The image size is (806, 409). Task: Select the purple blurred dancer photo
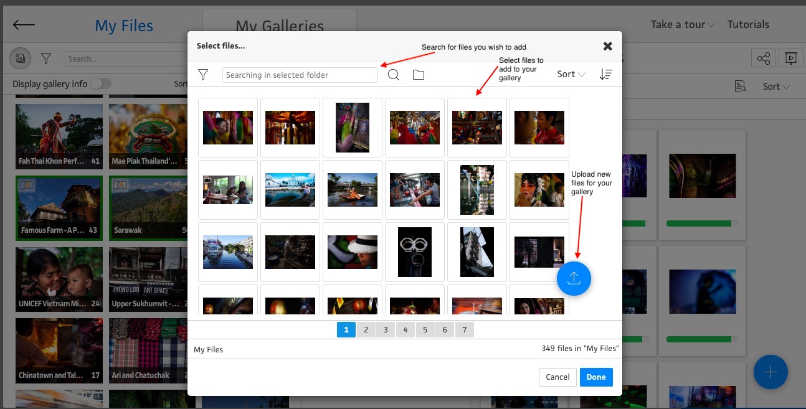click(353, 128)
